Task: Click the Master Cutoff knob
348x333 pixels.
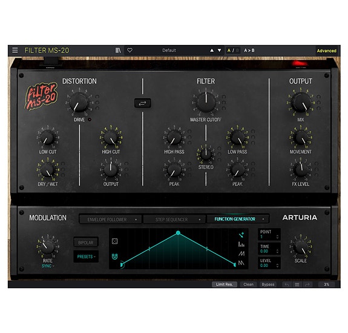Action: (206, 103)
